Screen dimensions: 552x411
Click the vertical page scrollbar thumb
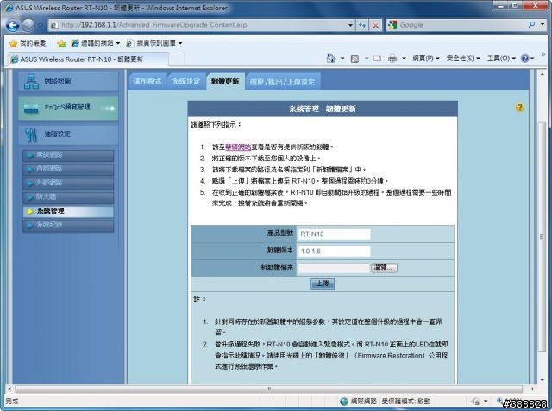coord(542,235)
